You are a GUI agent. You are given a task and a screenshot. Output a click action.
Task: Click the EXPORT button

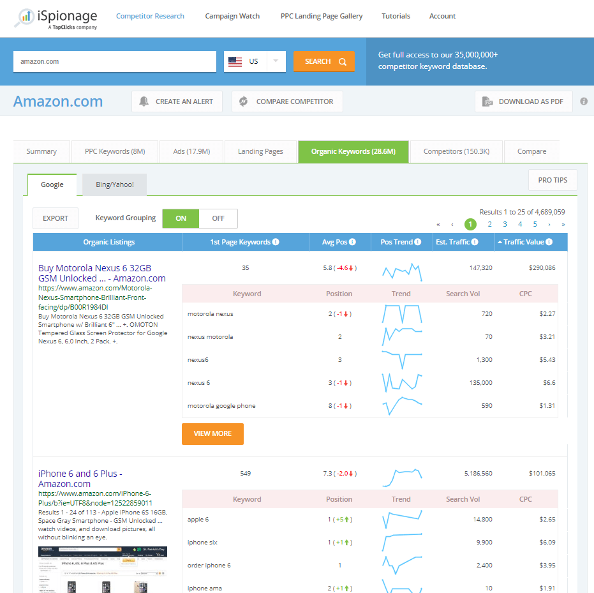56,218
